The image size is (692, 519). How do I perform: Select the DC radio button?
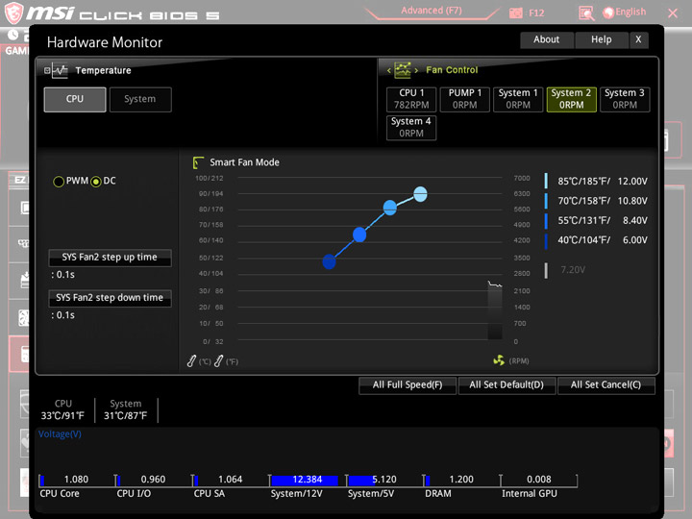[x=96, y=182]
